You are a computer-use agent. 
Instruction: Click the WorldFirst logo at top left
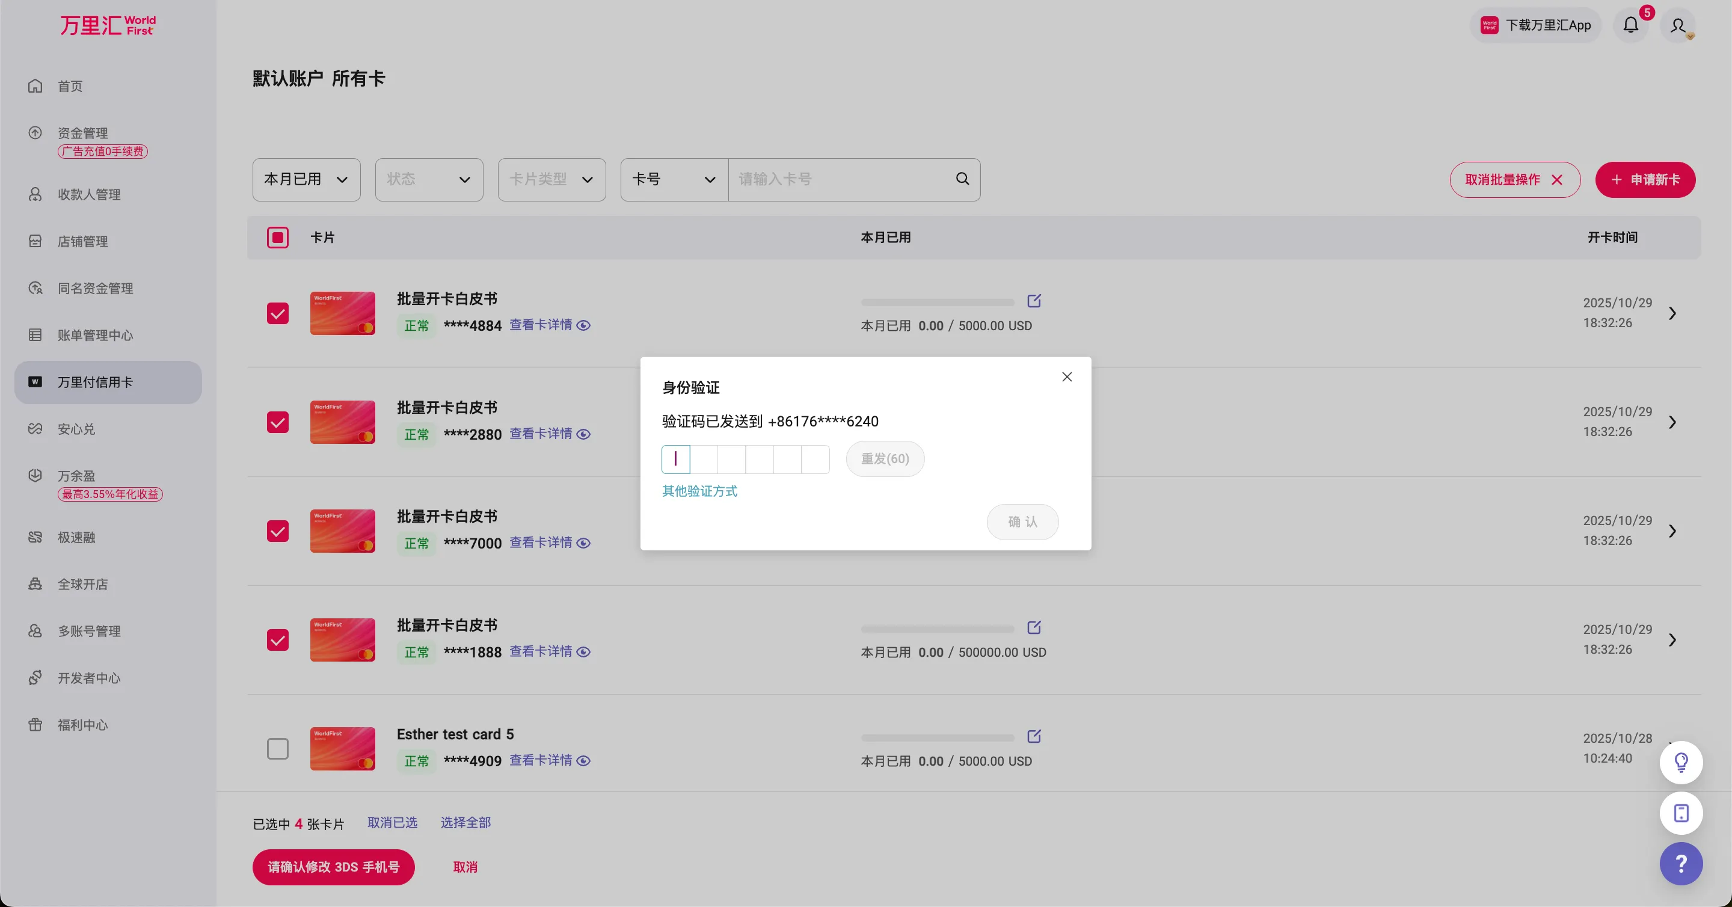click(108, 25)
